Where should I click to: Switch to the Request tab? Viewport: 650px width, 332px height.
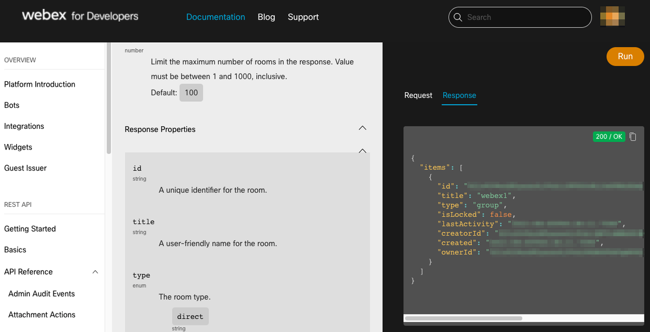tap(418, 95)
